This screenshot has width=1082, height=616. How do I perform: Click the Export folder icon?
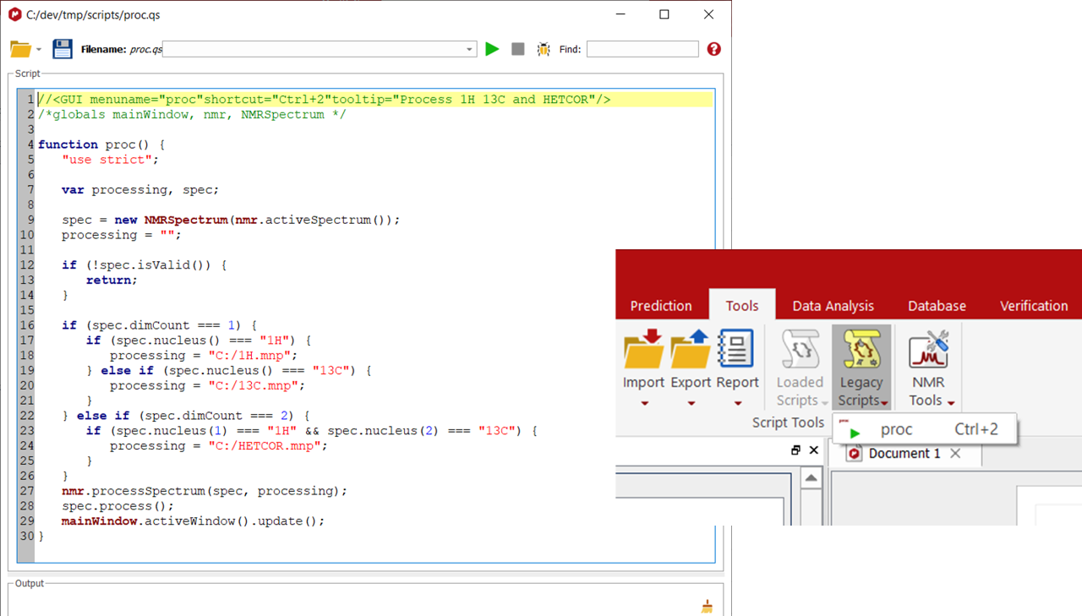(x=691, y=351)
